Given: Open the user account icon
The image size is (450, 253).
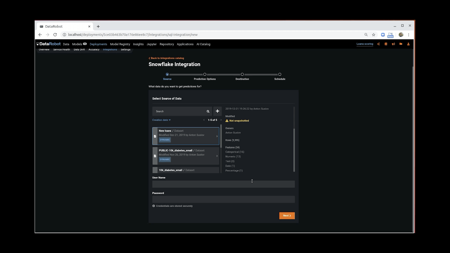Looking at the screenshot, I should click(x=408, y=44).
